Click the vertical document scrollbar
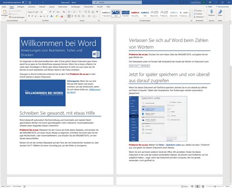The image size is (232, 188). click(231, 104)
